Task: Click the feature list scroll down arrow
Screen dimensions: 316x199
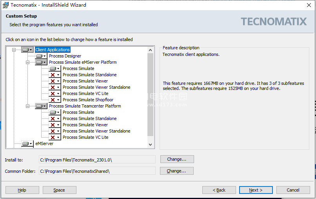Action: [150, 144]
